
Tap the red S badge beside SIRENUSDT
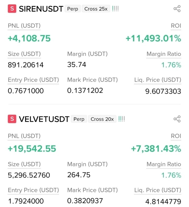[x=12, y=9]
